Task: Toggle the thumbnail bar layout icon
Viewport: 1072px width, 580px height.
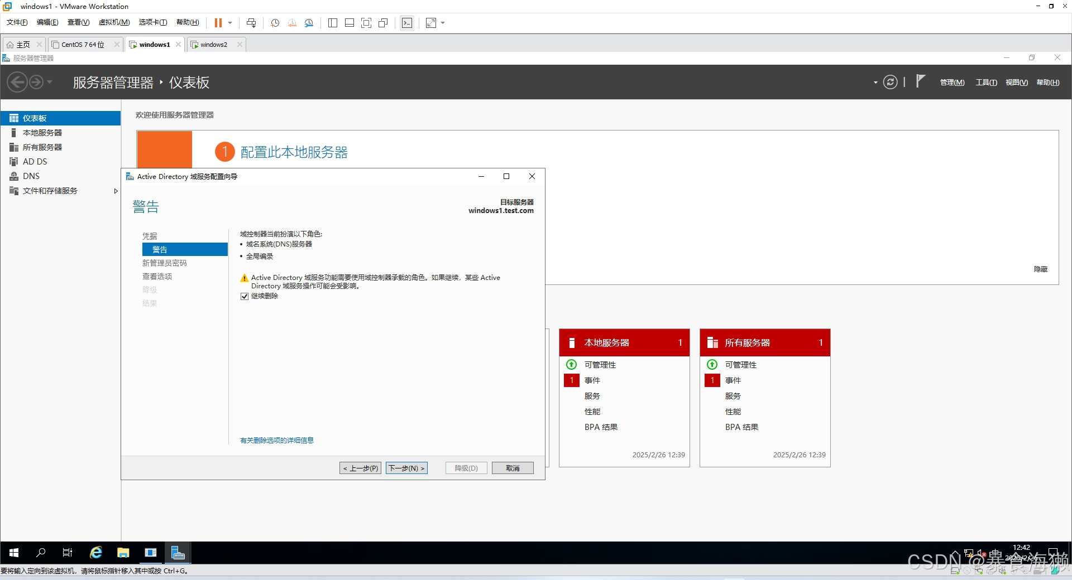Action: click(350, 23)
